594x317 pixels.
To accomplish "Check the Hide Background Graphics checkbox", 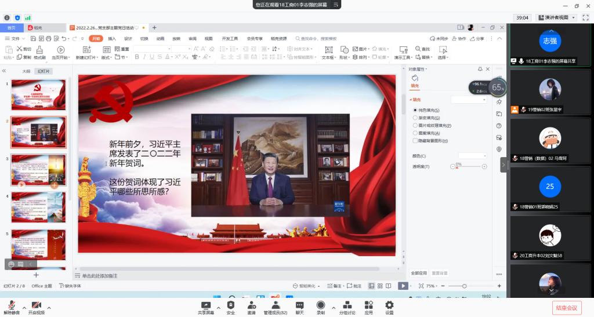I will [415, 140].
